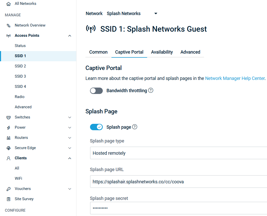Click the Power lightning bolt icon
Image resolution: width=267 pixels, height=216 pixels.
tap(8, 128)
